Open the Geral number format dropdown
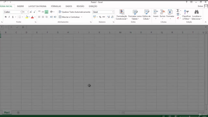This screenshot has width=208, height=117. (113, 12)
